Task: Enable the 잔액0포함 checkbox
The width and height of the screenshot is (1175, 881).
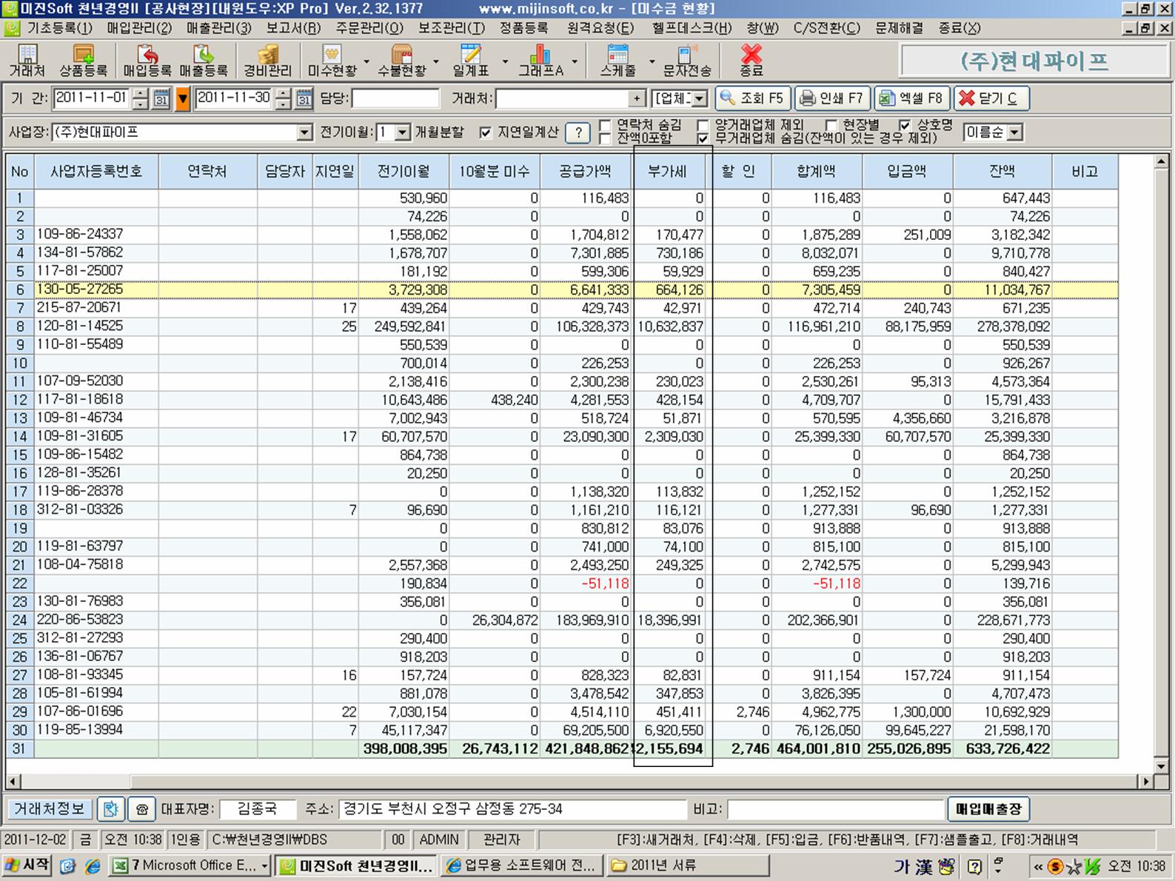Action: click(x=605, y=138)
